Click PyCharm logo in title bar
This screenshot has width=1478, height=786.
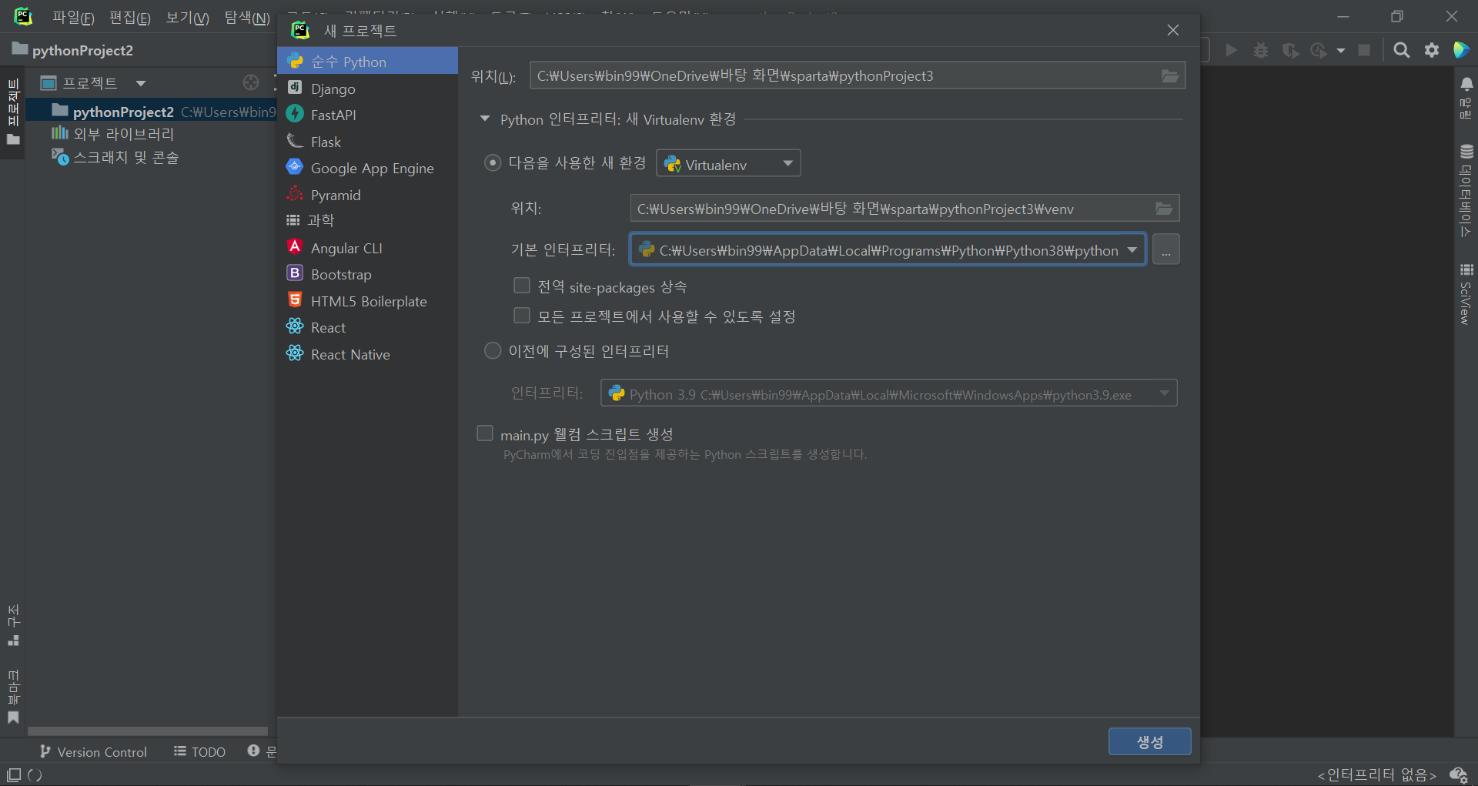[24, 16]
